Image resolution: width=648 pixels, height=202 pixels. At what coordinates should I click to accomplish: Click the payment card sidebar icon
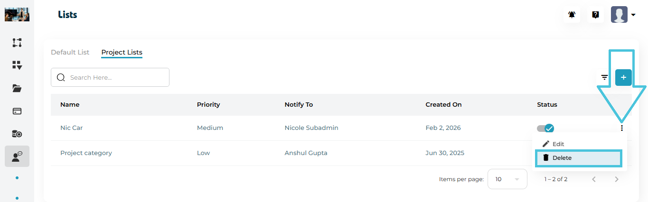(x=17, y=111)
